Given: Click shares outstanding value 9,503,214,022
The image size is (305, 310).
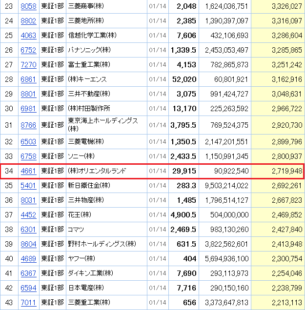Looking at the screenshot, I should (x=226, y=186).
